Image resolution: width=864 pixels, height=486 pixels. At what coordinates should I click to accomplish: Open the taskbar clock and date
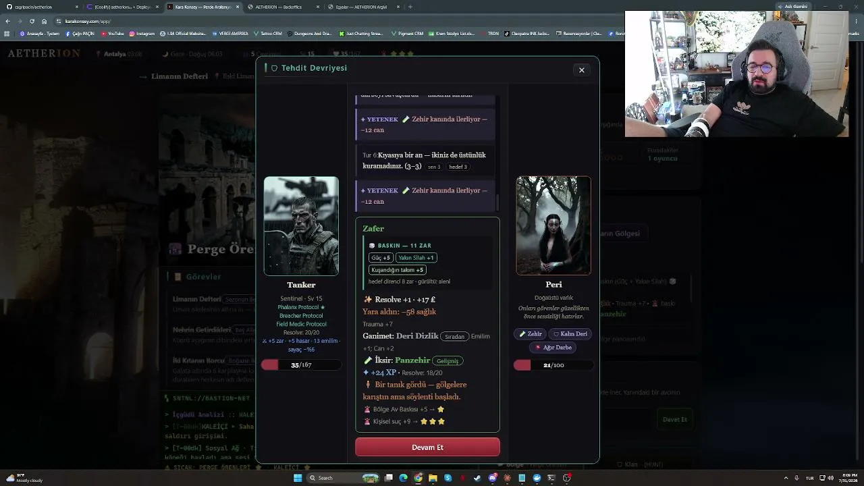[x=848, y=478]
